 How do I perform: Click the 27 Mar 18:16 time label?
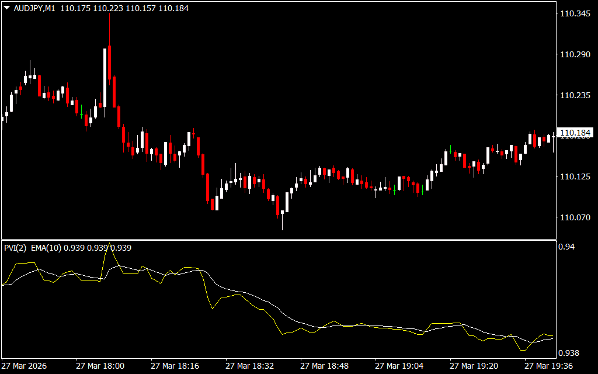pos(175,366)
